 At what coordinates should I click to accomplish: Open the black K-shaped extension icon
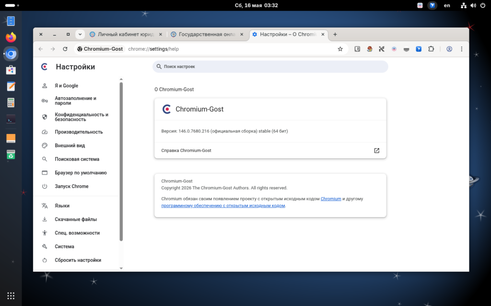click(x=382, y=49)
